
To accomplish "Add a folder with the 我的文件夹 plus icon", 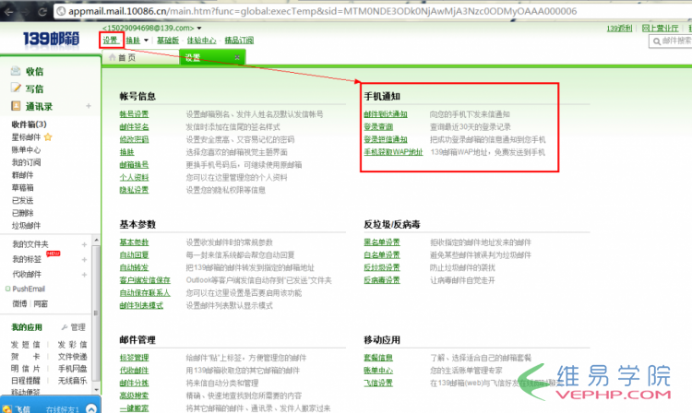I will [84, 244].
